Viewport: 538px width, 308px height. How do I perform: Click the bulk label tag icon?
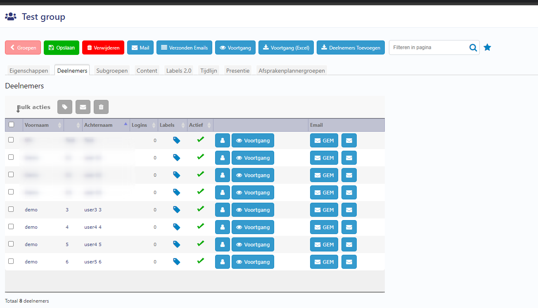tap(65, 107)
